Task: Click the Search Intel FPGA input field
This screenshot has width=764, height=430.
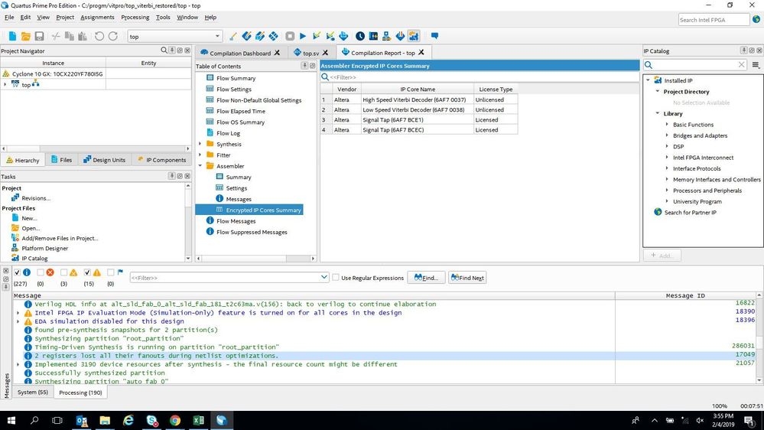Action: tap(712, 20)
